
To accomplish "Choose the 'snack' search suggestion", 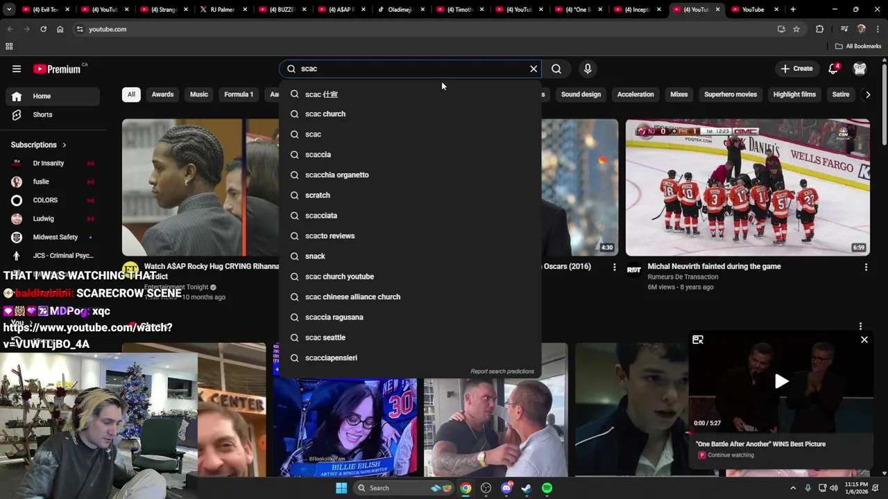I will (x=410, y=256).
